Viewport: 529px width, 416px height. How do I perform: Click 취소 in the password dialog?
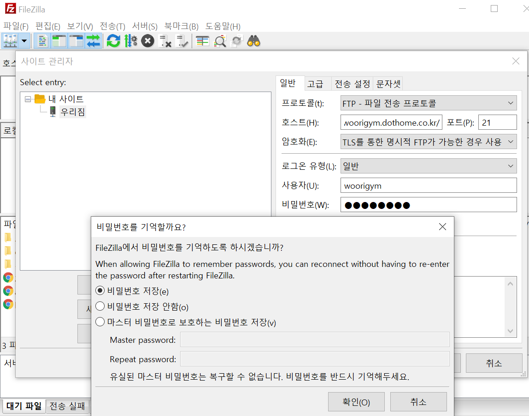(418, 402)
